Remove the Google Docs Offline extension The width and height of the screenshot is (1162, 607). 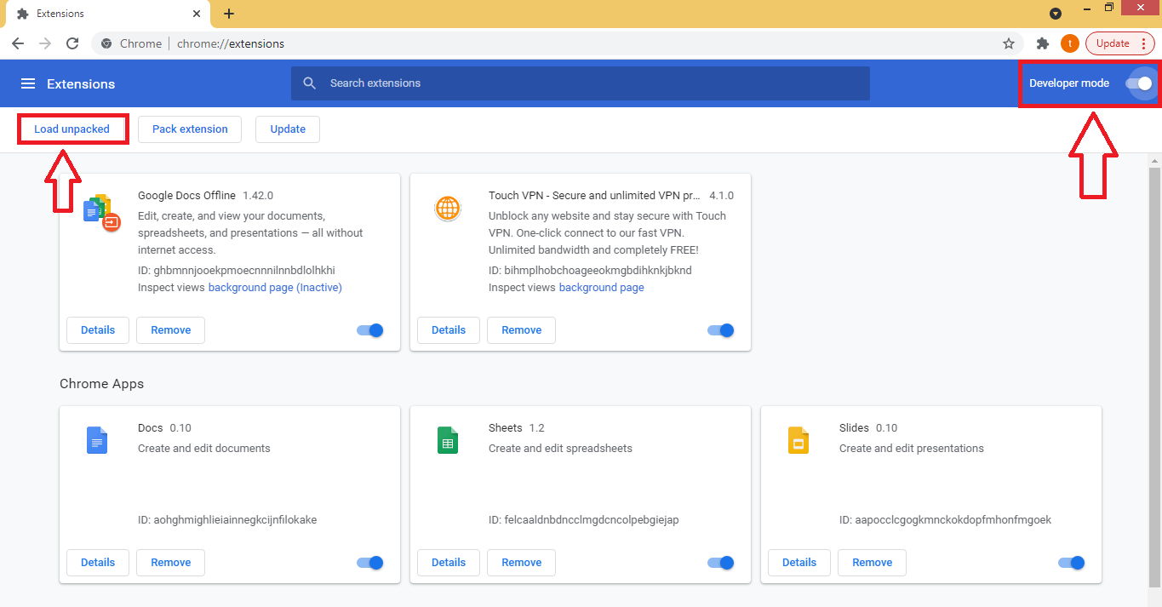point(171,330)
